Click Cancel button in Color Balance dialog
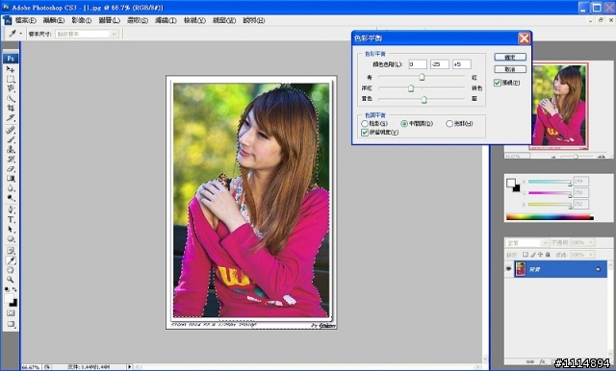The width and height of the screenshot is (616, 371). click(x=510, y=69)
